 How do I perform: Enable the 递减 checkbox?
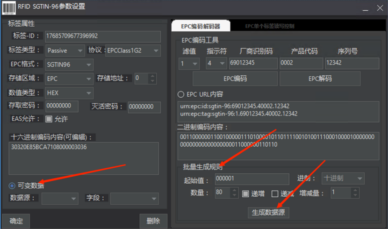point(275,193)
